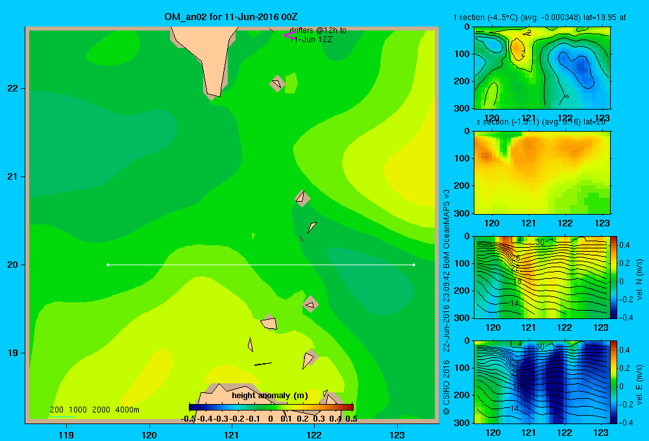The width and height of the screenshot is (649, 441).
Task: Click latitude label 20 on the main map
Action: (12, 265)
